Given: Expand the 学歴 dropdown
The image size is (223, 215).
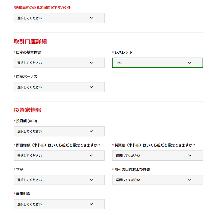Looking at the screenshot, I should point(59,180).
